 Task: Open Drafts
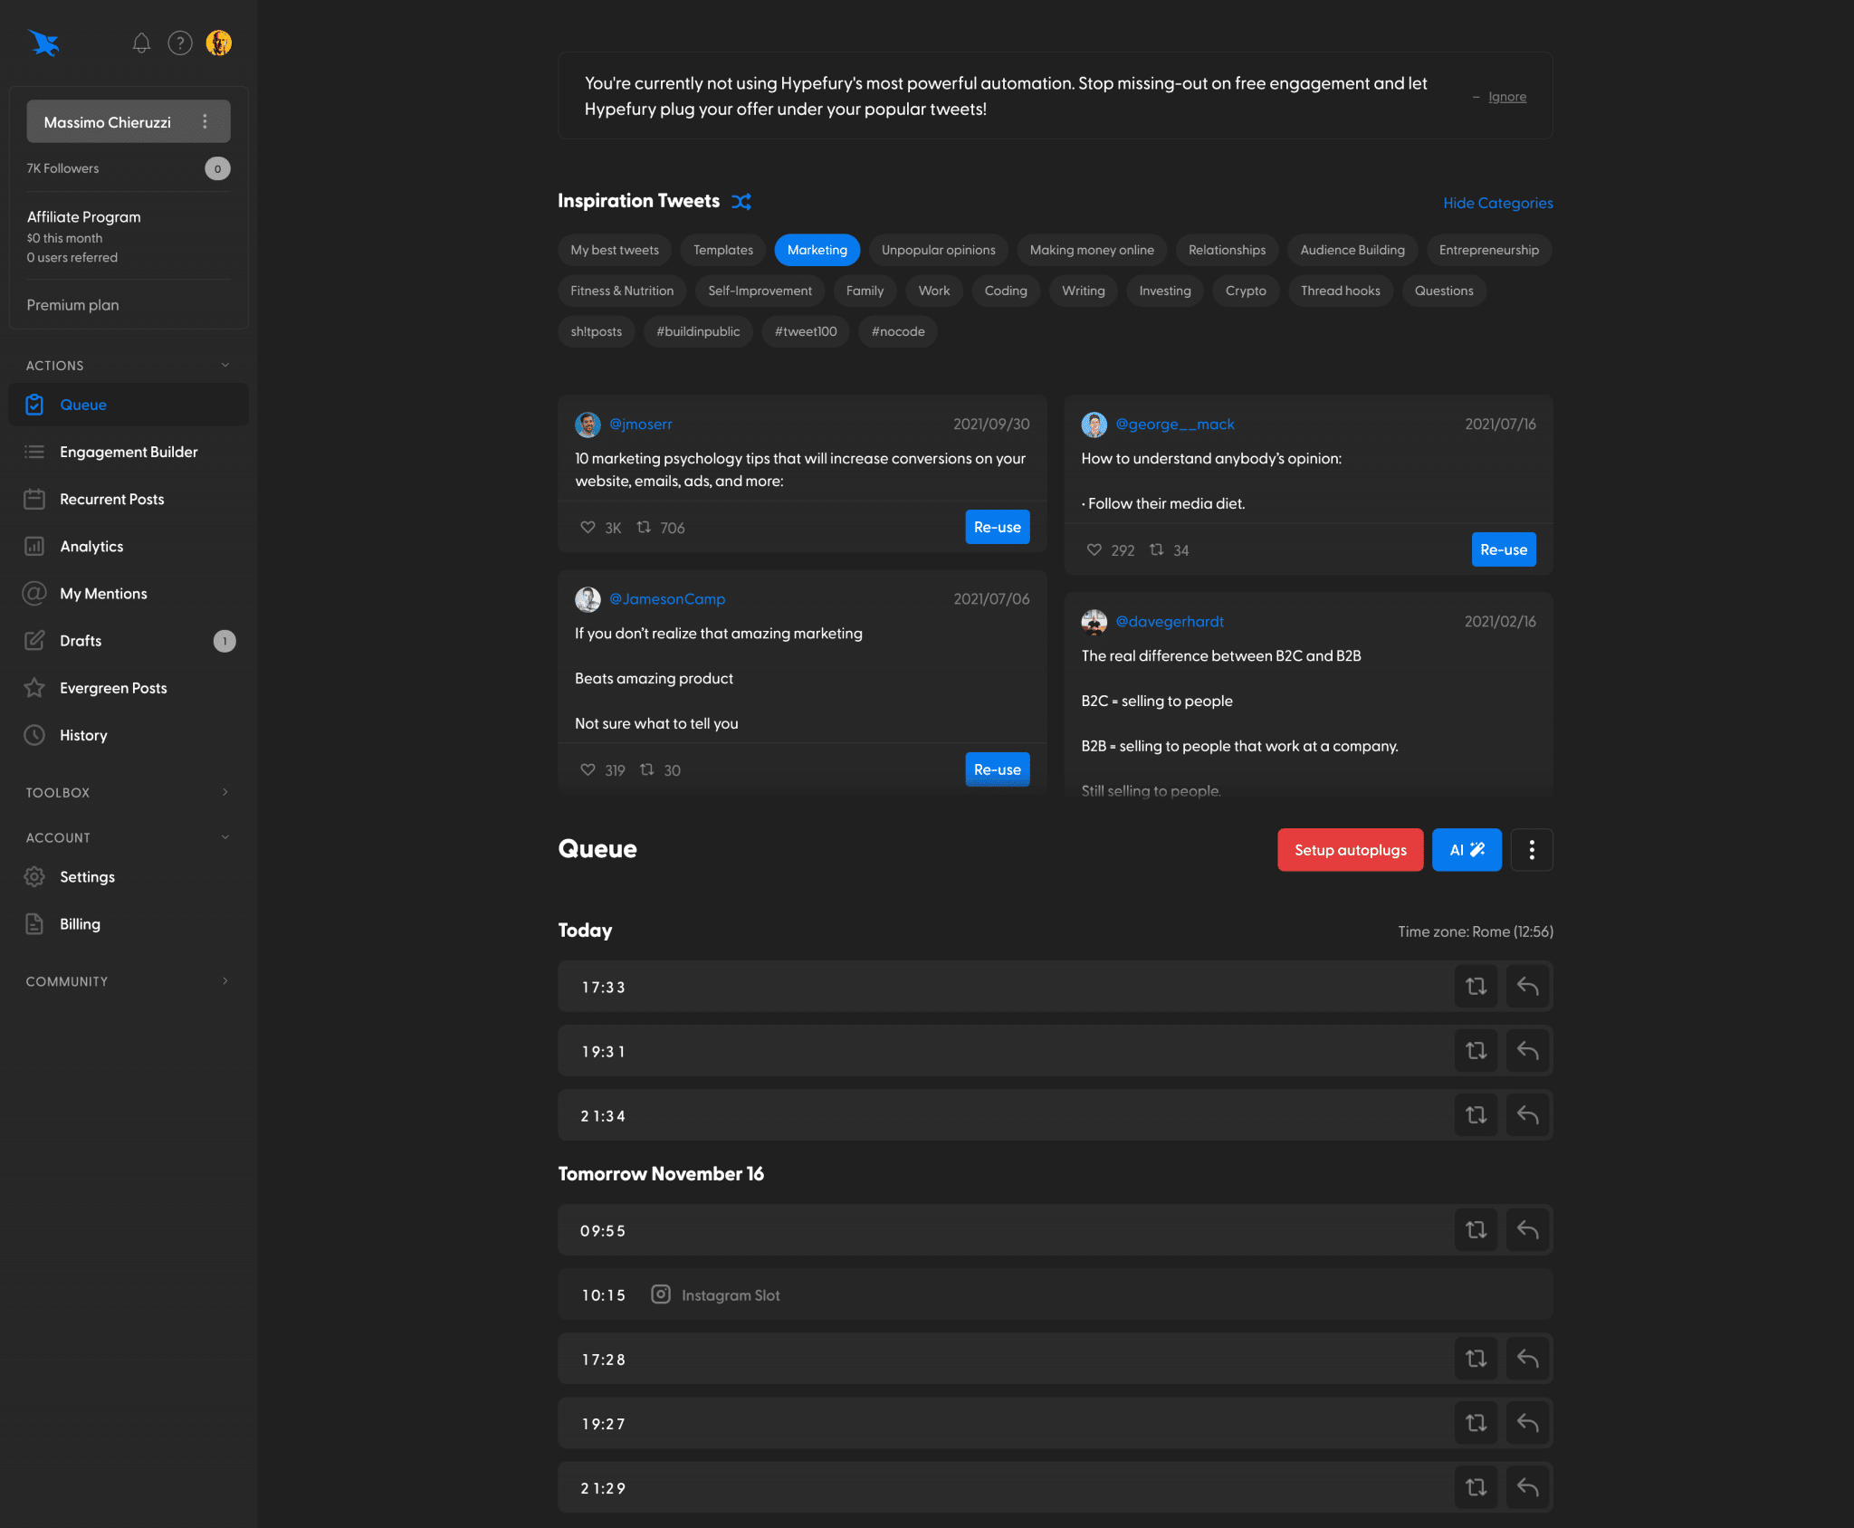click(x=129, y=641)
